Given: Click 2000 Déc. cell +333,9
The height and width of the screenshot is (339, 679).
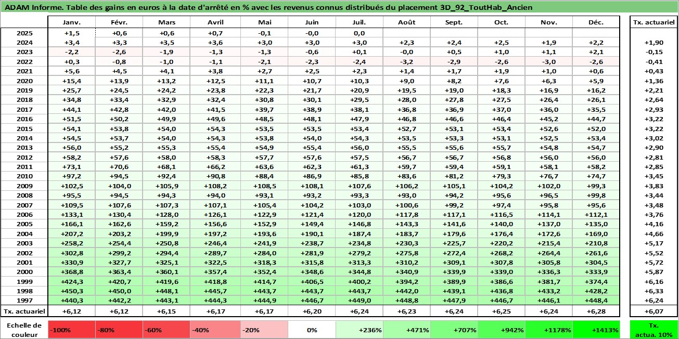Looking at the screenshot, I should 596,272.
